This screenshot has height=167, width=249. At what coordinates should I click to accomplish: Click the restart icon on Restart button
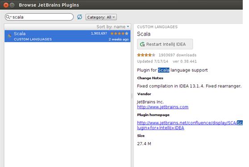tap(142, 44)
